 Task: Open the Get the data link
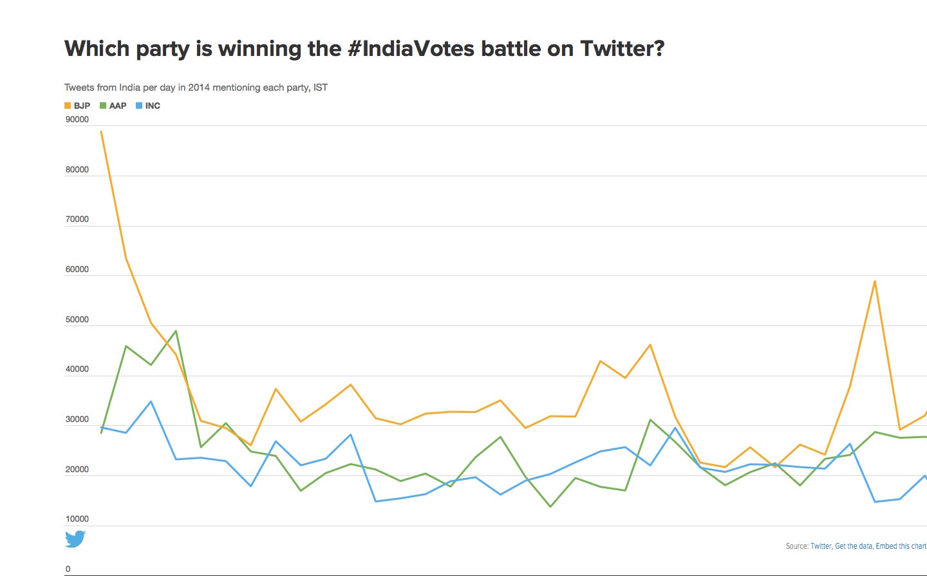point(854,546)
